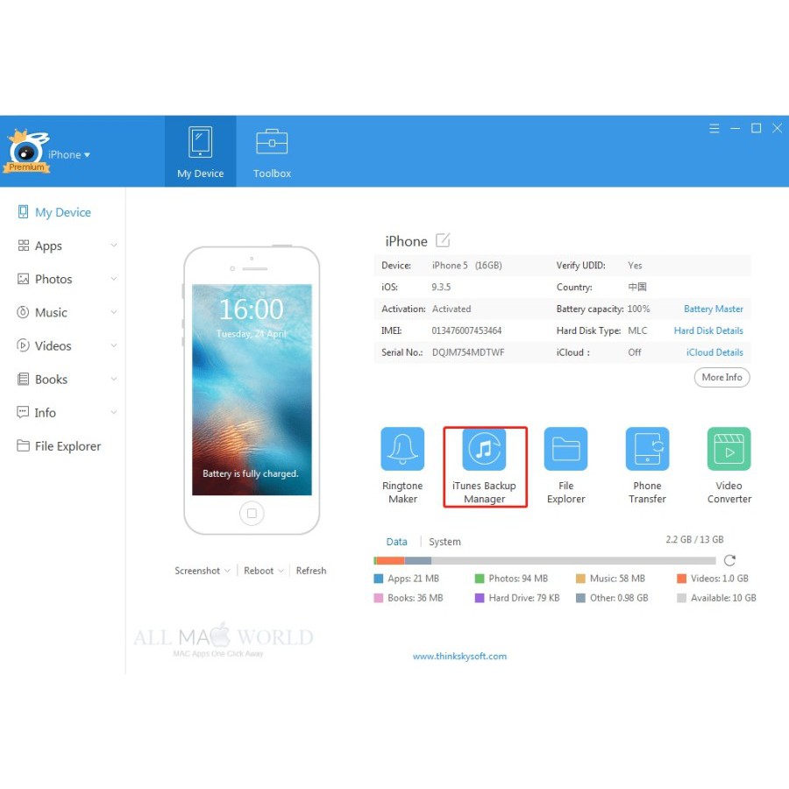
Task: Select the System storage tab
Action: (x=444, y=542)
